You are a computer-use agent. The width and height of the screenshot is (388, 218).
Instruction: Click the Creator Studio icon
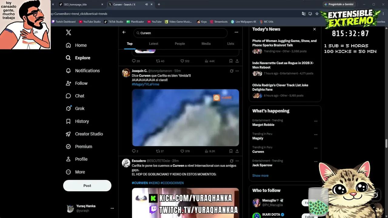pyautogui.click(x=69, y=134)
